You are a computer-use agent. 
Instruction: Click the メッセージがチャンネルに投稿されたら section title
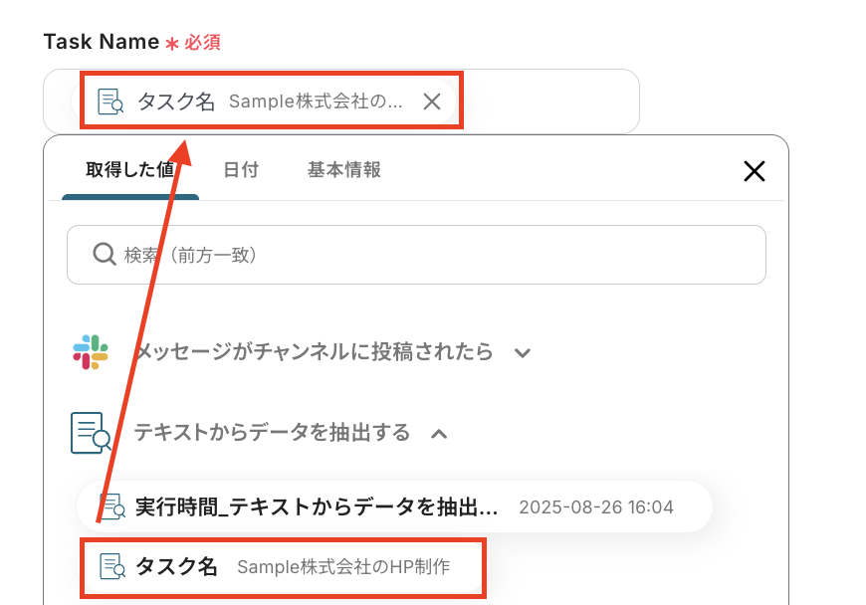click(x=314, y=352)
